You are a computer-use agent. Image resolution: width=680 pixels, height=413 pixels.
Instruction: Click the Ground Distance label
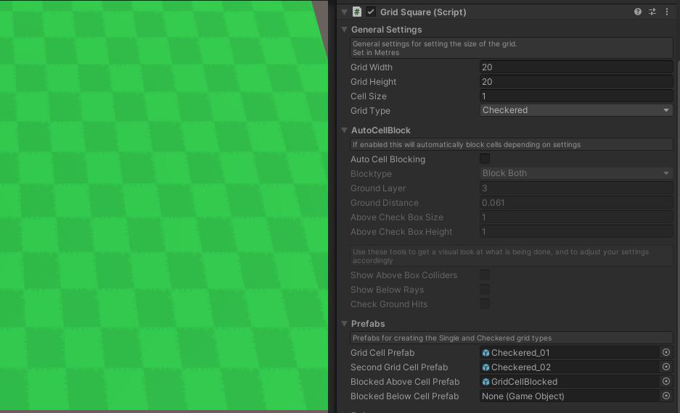384,203
